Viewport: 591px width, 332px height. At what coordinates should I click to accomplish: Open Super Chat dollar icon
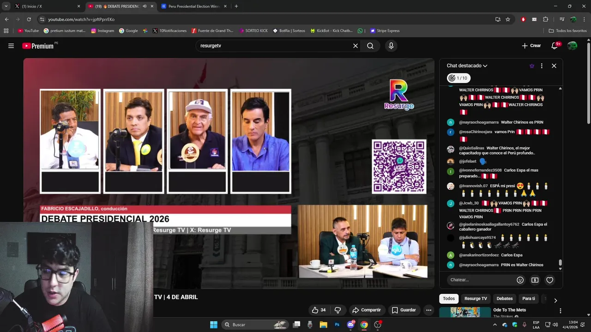(x=535, y=280)
